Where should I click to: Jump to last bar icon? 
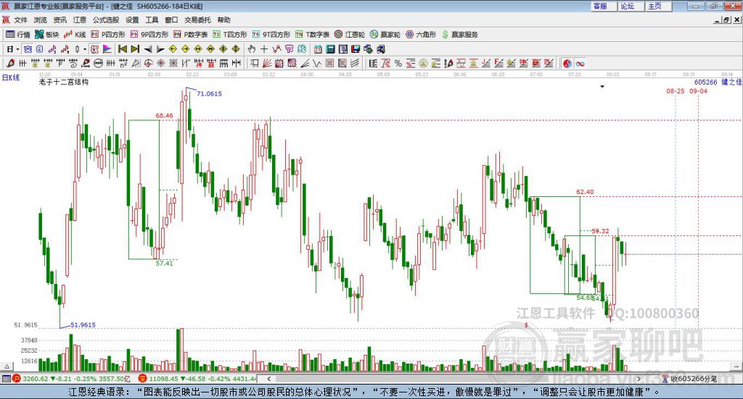(135, 49)
